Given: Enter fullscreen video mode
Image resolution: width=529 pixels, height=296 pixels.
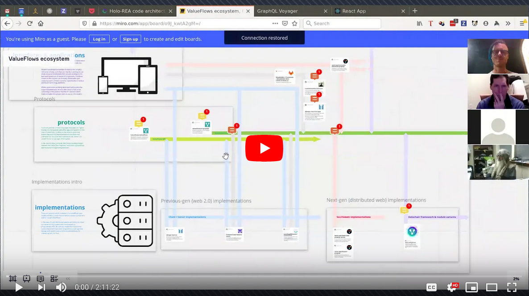Looking at the screenshot, I should 512,287.
